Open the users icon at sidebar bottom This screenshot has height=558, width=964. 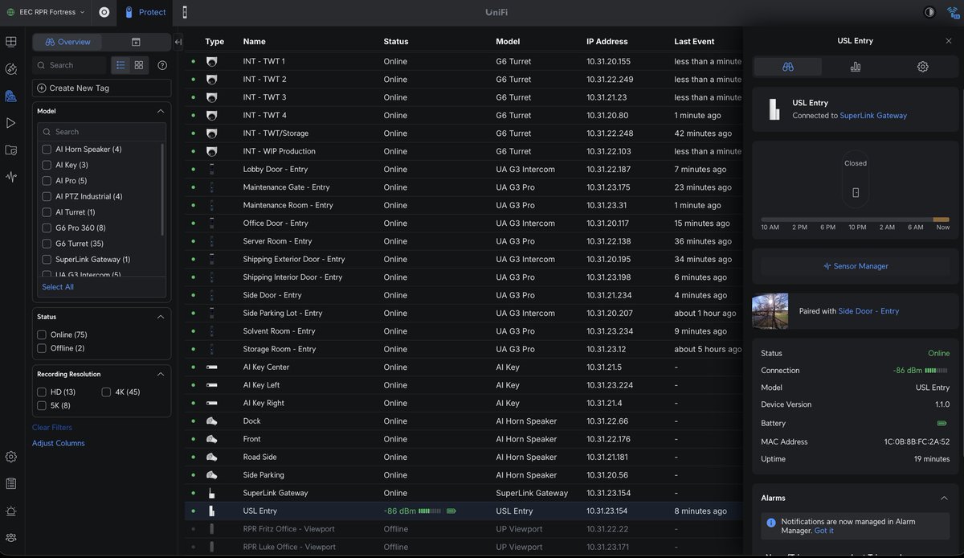click(10, 537)
